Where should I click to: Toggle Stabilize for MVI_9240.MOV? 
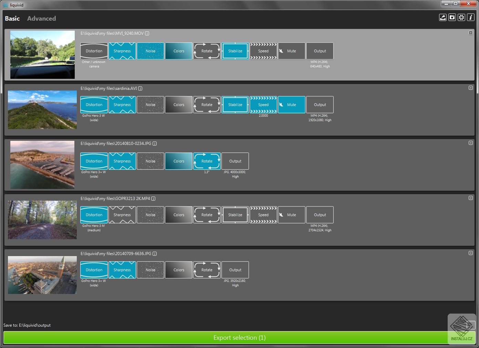click(x=235, y=51)
